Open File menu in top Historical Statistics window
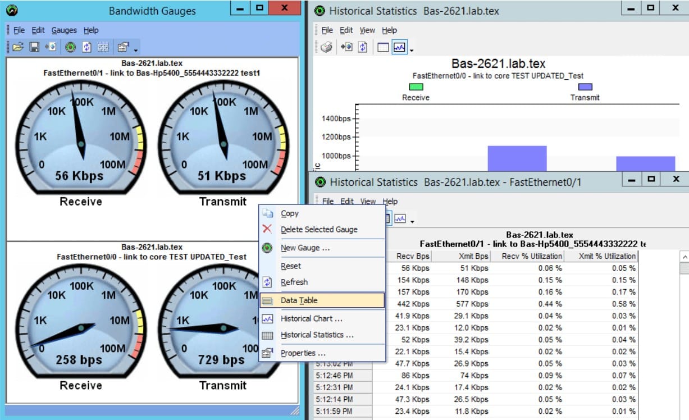This screenshot has height=420, width=689. point(327,30)
